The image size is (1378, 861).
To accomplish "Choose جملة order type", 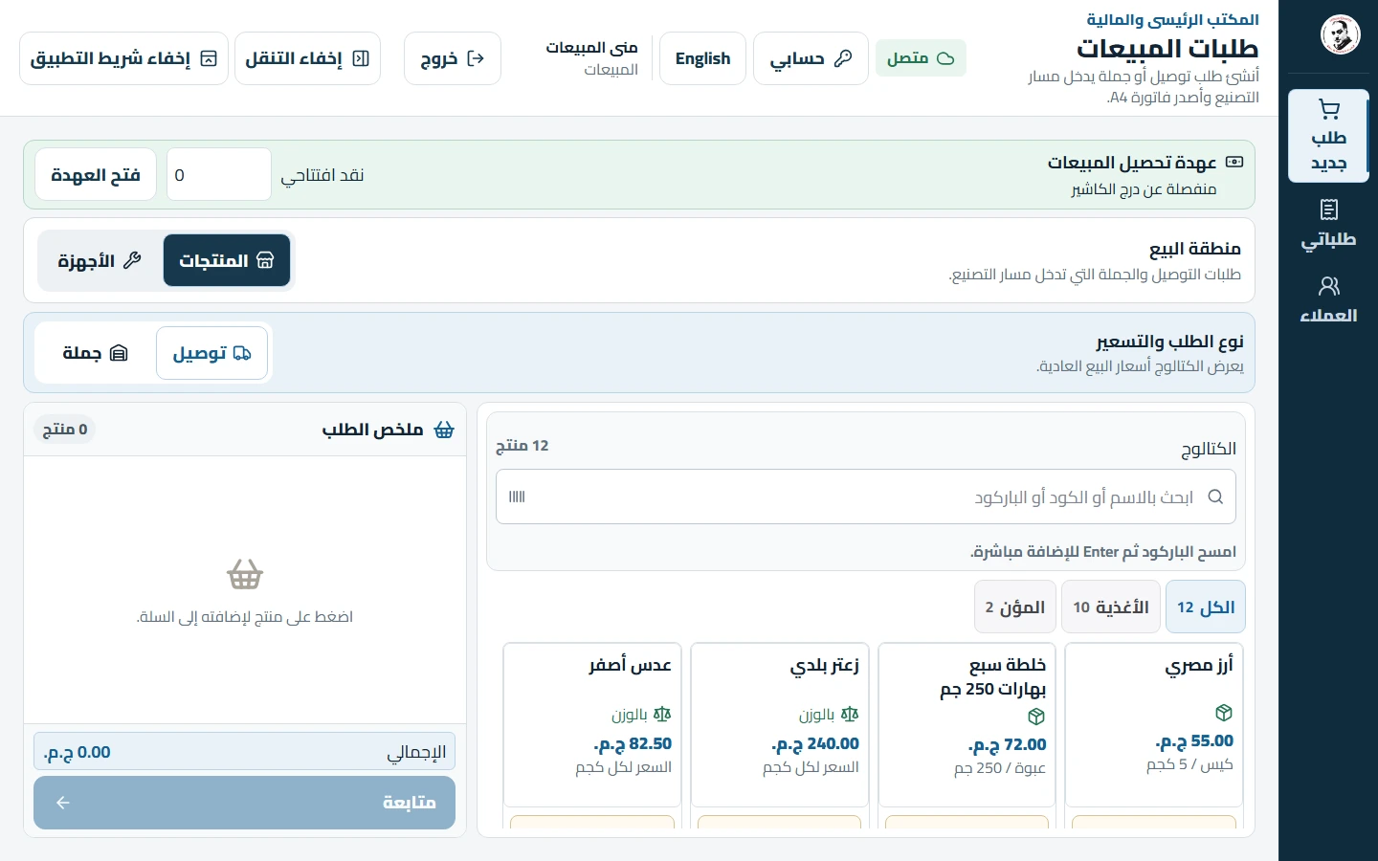I will [95, 353].
